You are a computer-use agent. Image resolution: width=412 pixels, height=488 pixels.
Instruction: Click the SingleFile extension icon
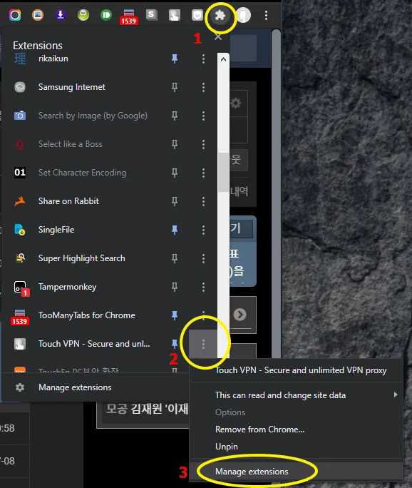[x=20, y=230]
